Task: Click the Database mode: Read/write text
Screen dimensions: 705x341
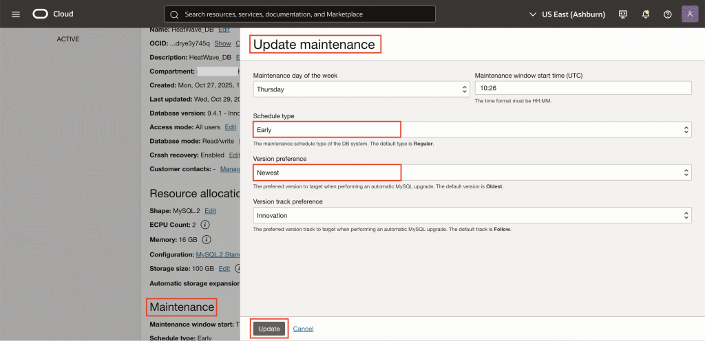Action: pos(192,141)
